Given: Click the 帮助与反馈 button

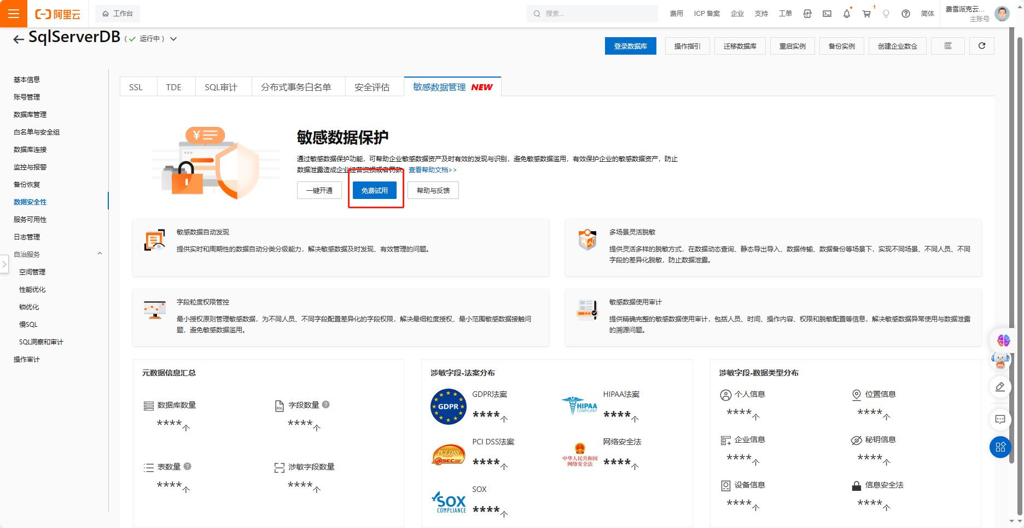Looking at the screenshot, I should pos(433,190).
